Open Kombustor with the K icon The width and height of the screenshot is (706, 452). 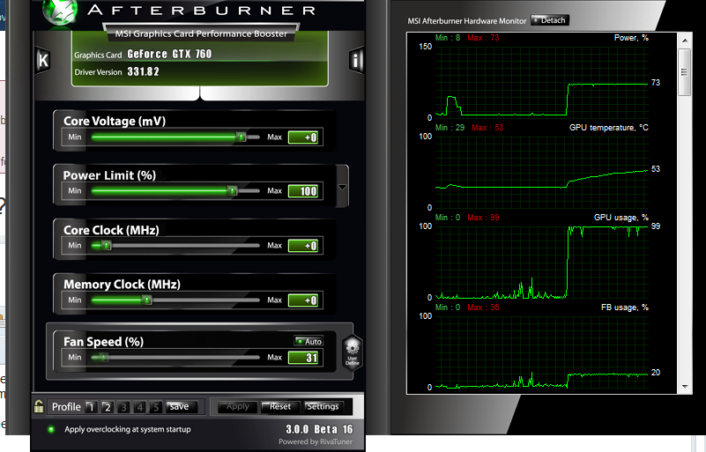point(43,60)
